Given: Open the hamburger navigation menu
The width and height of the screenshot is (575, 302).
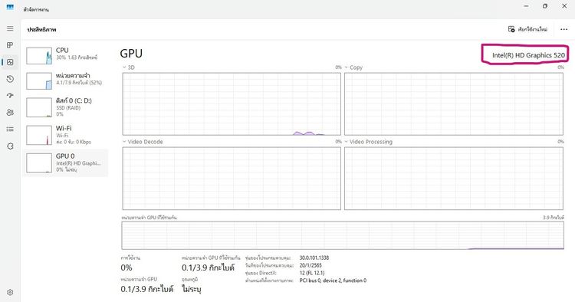Looking at the screenshot, I should coord(10,28).
